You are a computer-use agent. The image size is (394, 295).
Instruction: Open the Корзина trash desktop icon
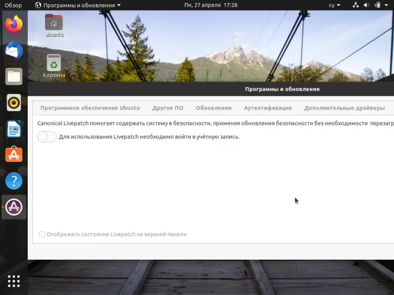(54, 66)
